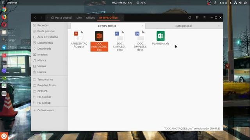Open the volume icon in system tray
This screenshot has width=250, height=140.
click(240, 3)
